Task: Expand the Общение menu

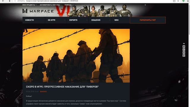Action: tap(100, 20)
